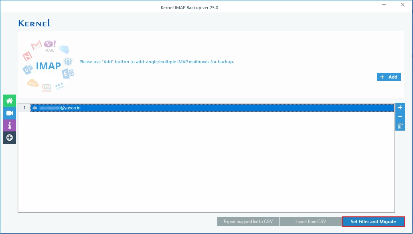Click Import from CSV button
413x234 pixels.
[x=310, y=222]
